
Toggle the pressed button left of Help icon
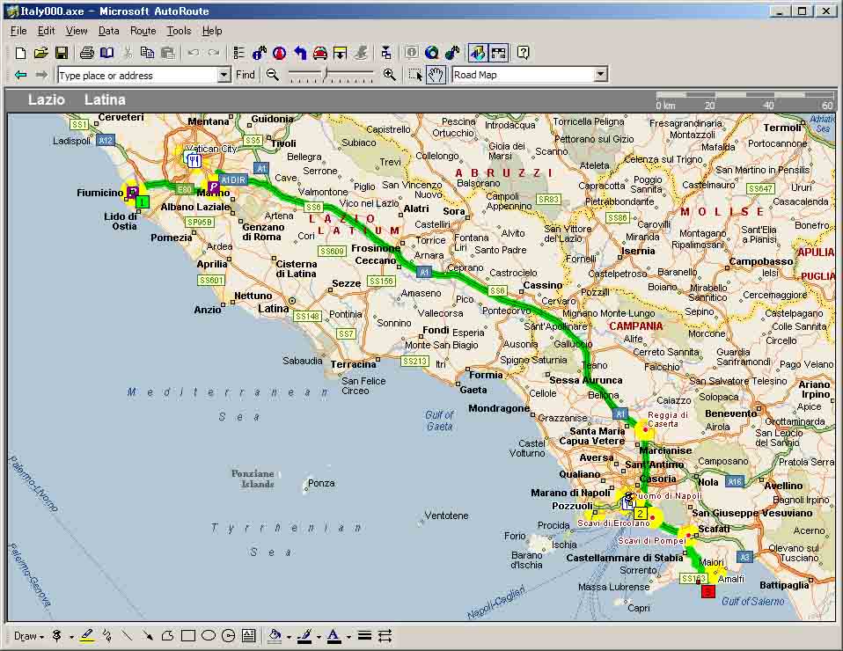click(498, 53)
